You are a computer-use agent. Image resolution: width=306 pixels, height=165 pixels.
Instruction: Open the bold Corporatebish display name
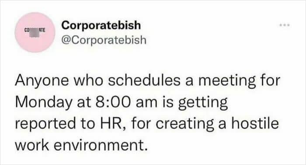click(101, 25)
